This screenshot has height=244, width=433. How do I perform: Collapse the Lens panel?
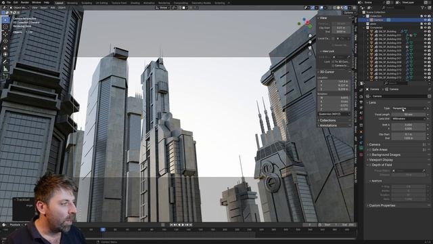(372, 102)
